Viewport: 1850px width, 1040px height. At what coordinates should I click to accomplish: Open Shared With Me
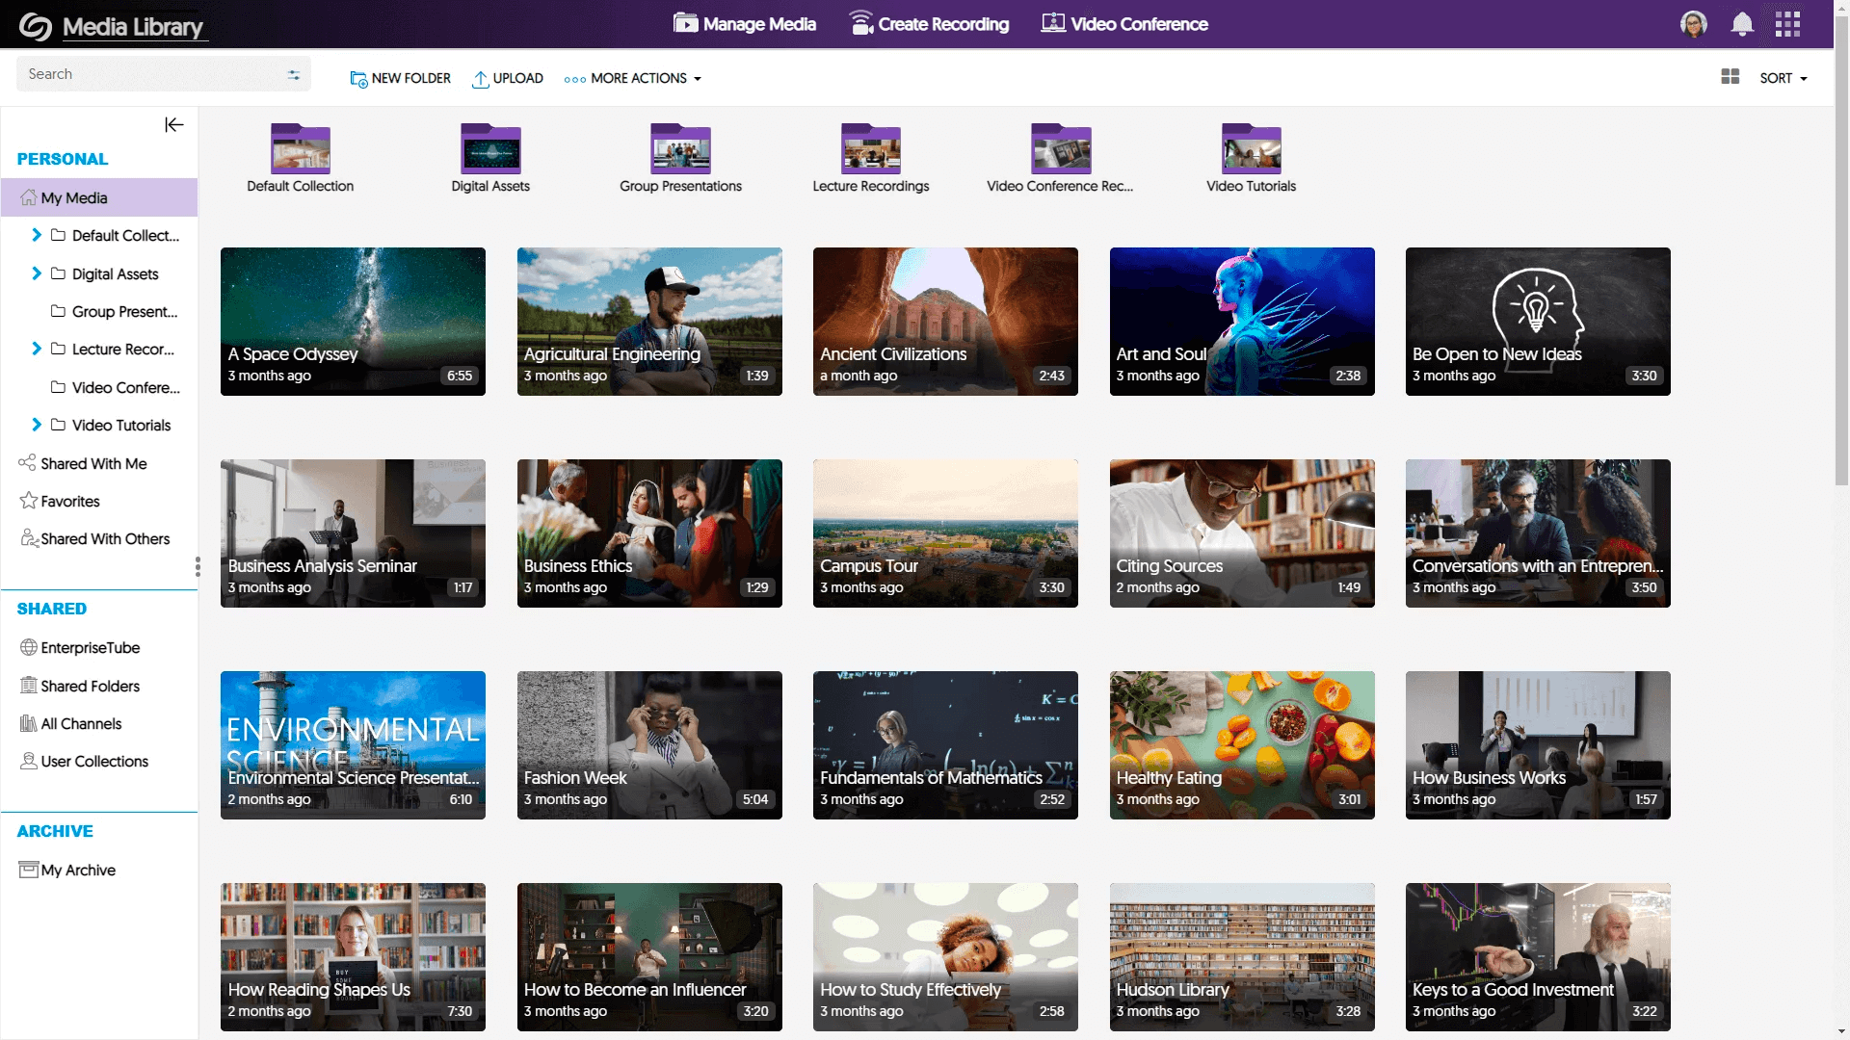[84, 463]
